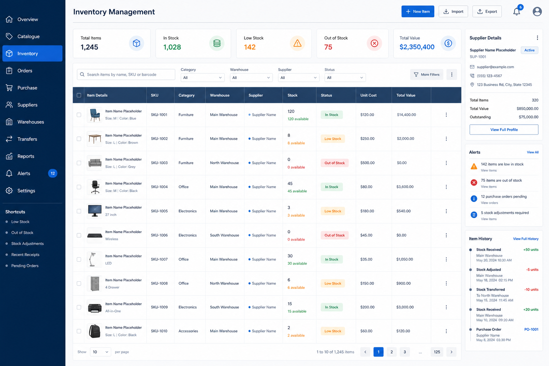Open Supplier Details kebab menu
Viewport: 549px width, 366px height.
point(537,38)
